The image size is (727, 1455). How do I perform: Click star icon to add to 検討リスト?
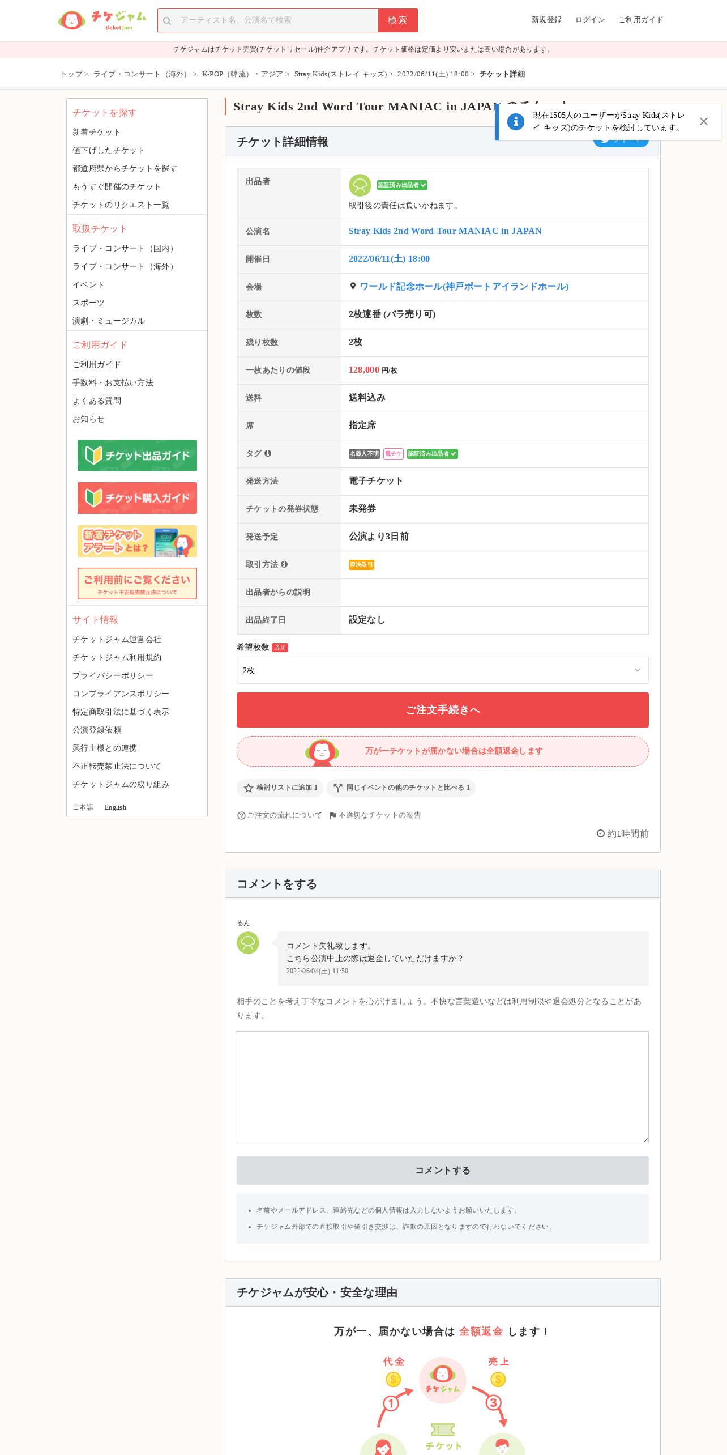coord(248,788)
